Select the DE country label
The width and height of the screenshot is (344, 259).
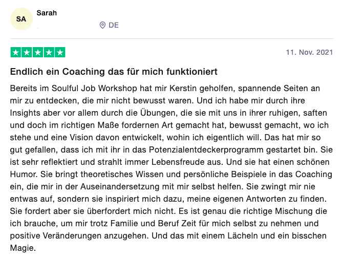point(114,25)
